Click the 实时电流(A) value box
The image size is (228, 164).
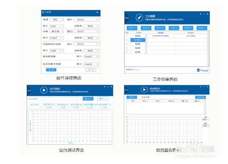tap(63, 107)
